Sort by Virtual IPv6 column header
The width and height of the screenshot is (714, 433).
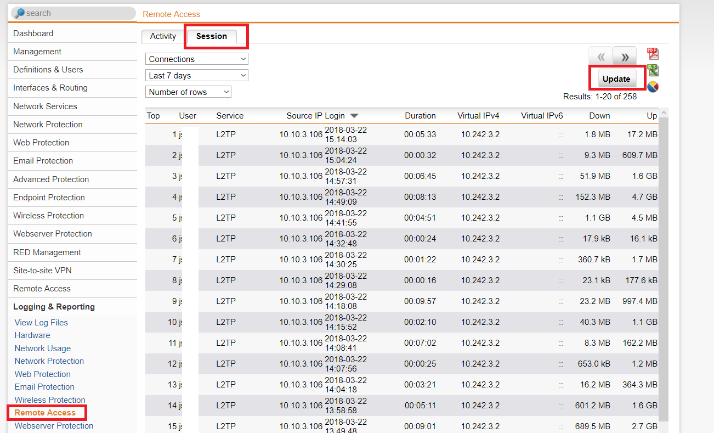tap(542, 116)
